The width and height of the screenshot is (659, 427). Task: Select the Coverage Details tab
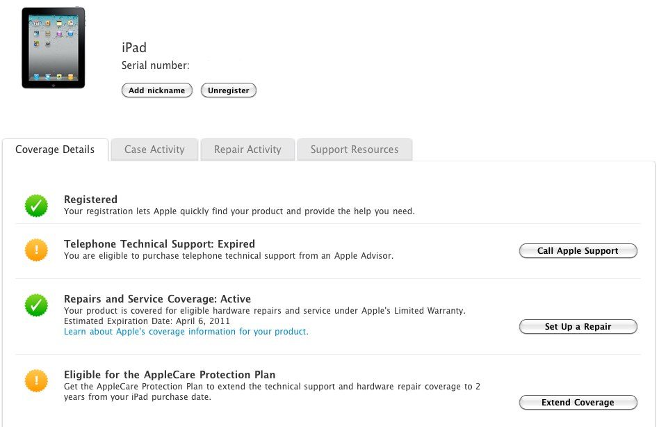coord(55,150)
